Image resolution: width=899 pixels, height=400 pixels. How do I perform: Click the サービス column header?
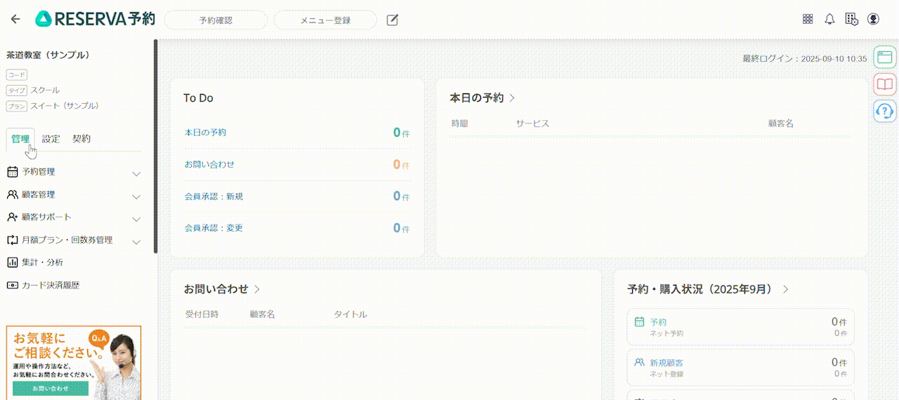532,124
